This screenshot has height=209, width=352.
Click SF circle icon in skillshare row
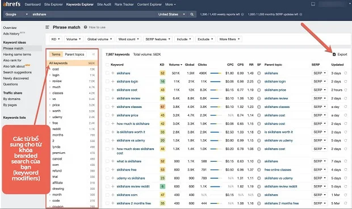pos(259,73)
